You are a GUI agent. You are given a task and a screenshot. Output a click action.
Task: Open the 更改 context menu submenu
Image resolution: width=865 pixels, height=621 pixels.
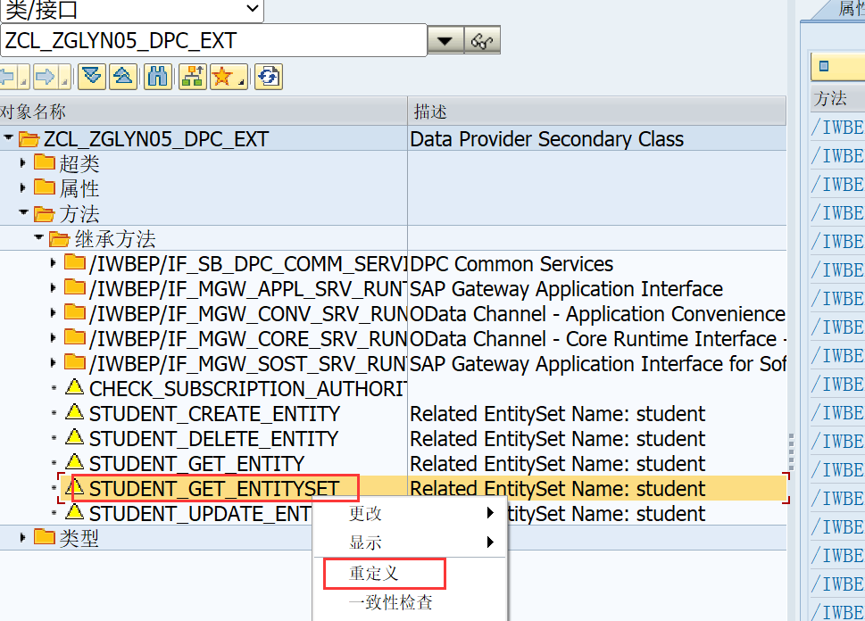pos(410,513)
